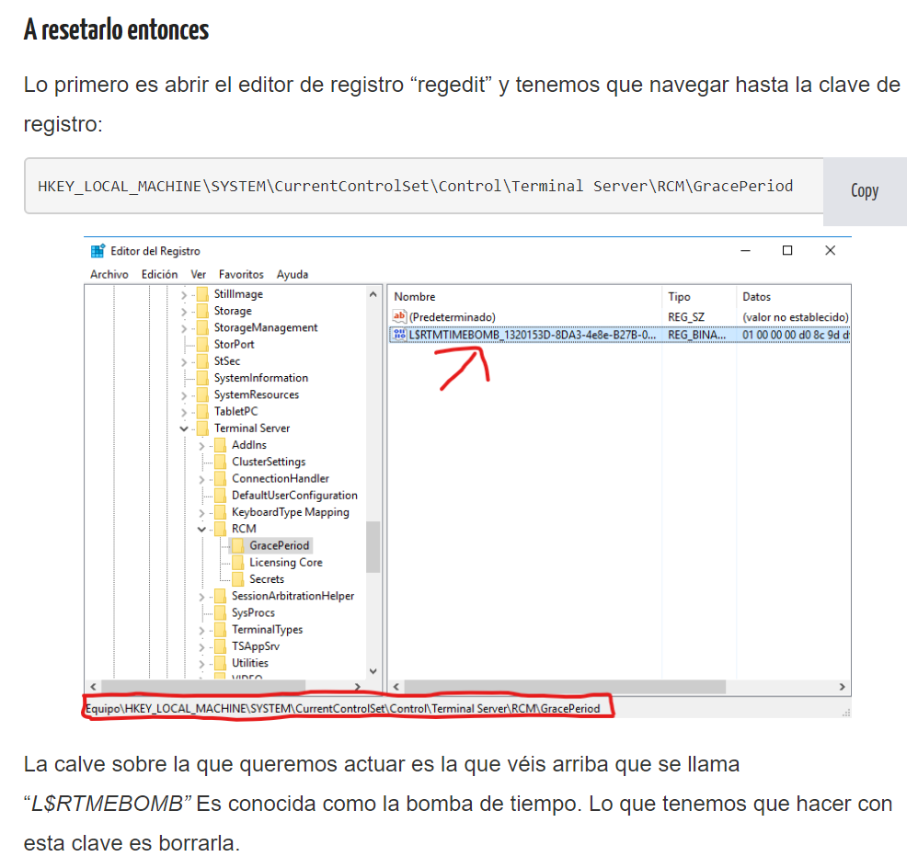Open the Edición menu
Image resolution: width=918 pixels, height=868 pixels.
159,274
